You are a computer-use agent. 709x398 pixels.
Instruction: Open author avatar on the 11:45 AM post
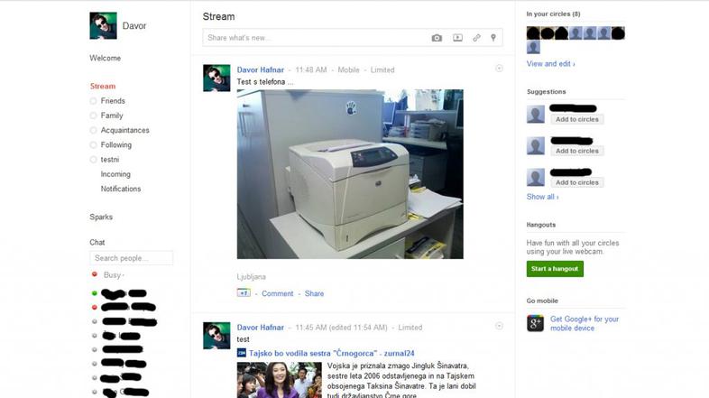point(216,336)
